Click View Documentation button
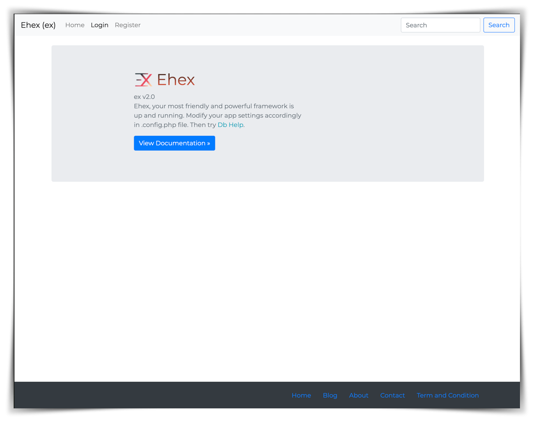534x422 pixels. 174,143
